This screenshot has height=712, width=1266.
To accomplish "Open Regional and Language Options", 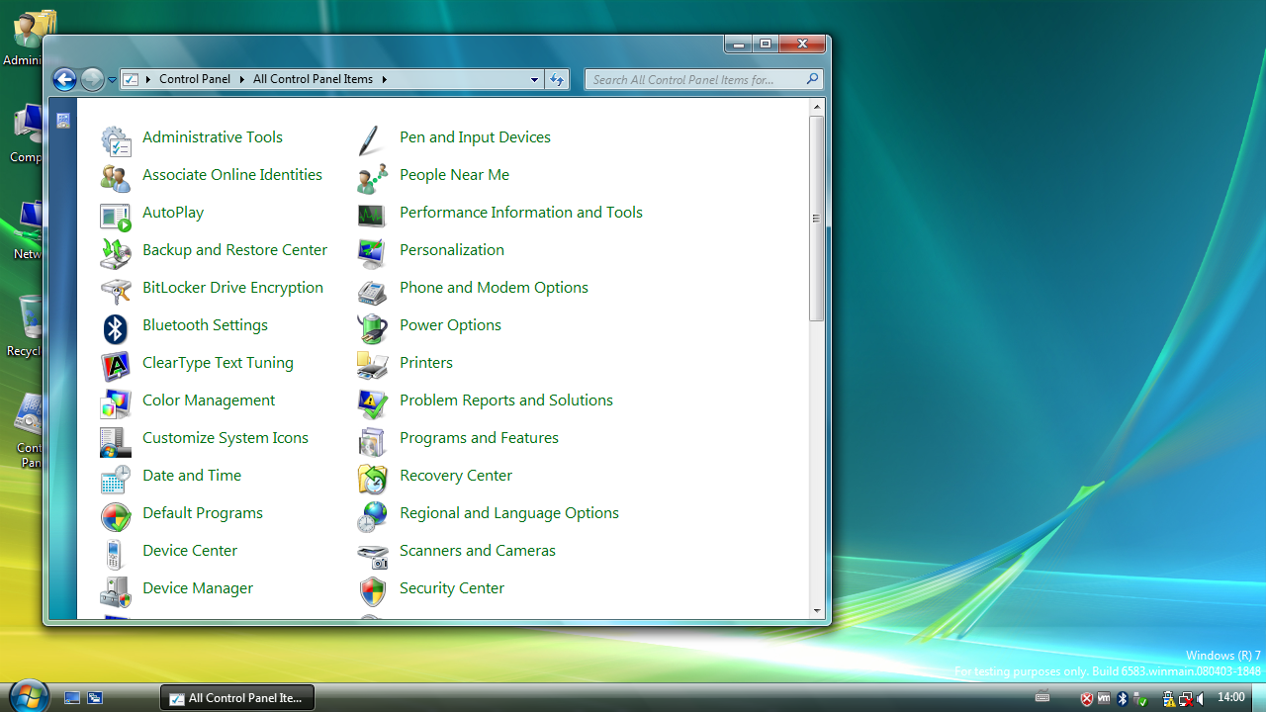I will 509,513.
